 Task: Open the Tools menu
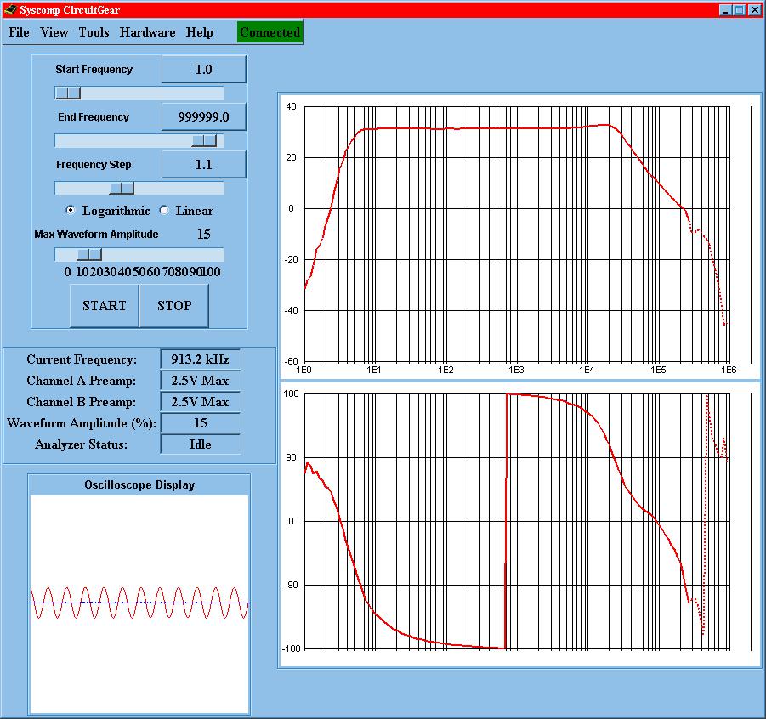tap(94, 32)
